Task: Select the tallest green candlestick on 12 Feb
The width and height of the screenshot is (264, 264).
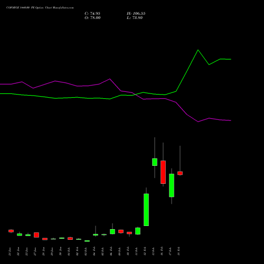Action: click(x=146, y=210)
